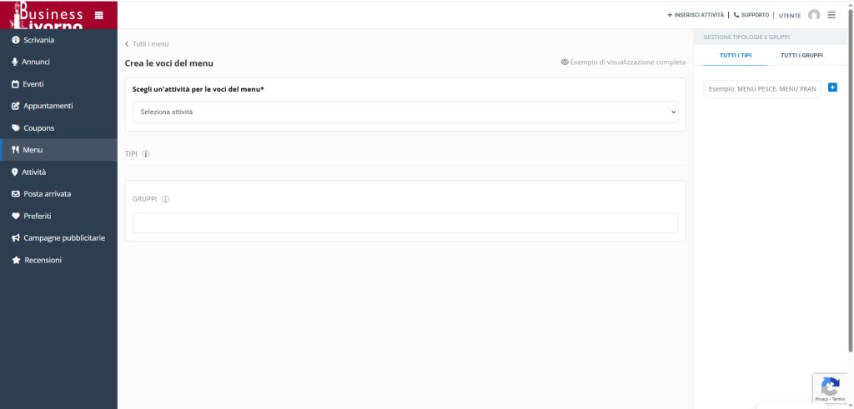Open the Eventi calendar section
The height and width of the screenshot is (409, 854).
tap(33, 84)
